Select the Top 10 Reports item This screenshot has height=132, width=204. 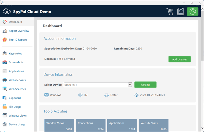(18, 40)
